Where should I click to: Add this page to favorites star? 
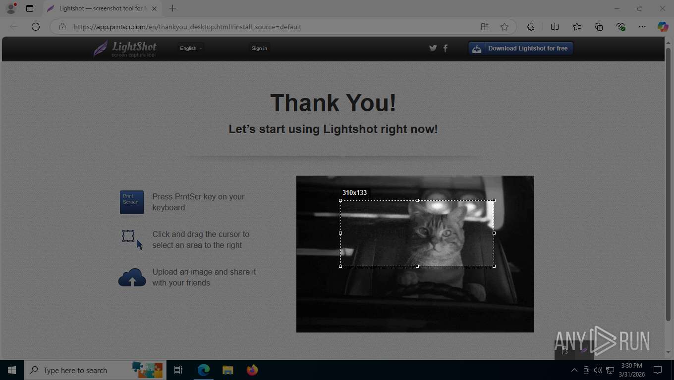coord(505,27)
